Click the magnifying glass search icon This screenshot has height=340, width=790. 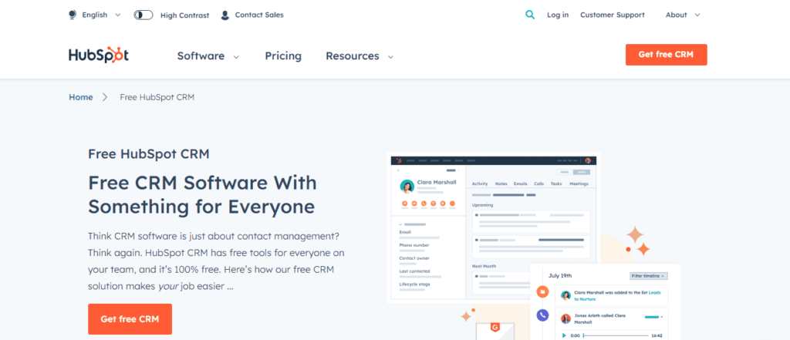point(530,15)
